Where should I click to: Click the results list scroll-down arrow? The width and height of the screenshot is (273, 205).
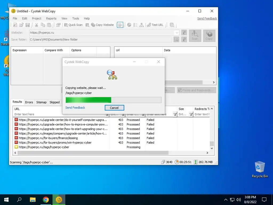pyautogui.click(x=212, y=148)
